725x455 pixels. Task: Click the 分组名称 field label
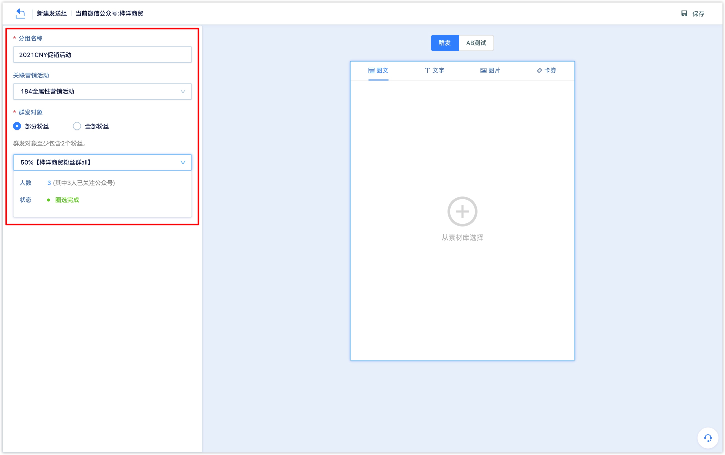(30, 38)
